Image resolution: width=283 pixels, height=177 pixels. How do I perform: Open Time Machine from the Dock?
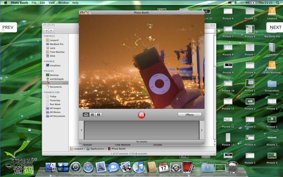76,168
